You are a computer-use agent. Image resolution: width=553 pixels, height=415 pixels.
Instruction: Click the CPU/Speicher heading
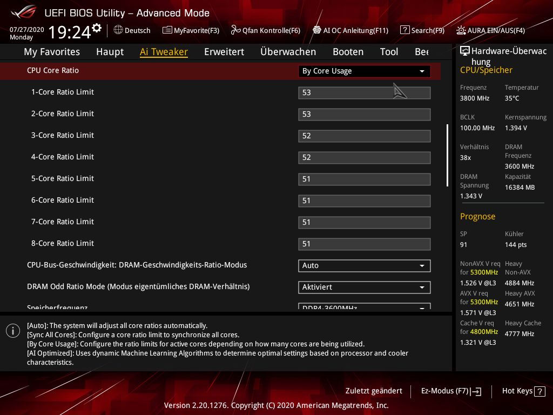coord(486,70)
